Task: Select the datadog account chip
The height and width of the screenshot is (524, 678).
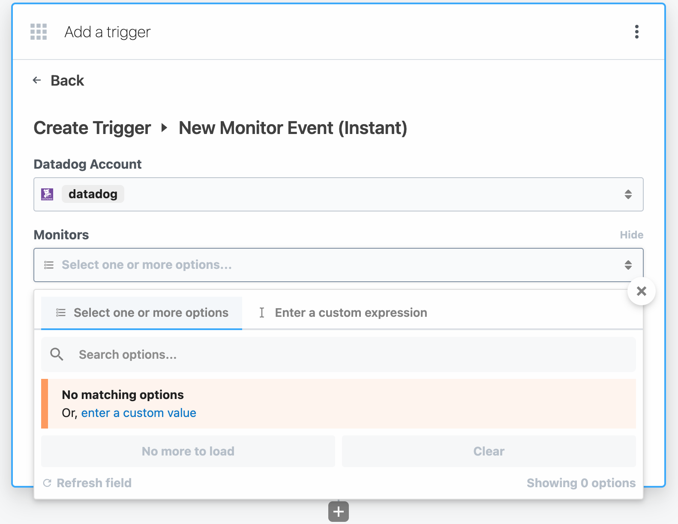Action: pyautogui.click(x=93, y=194)
